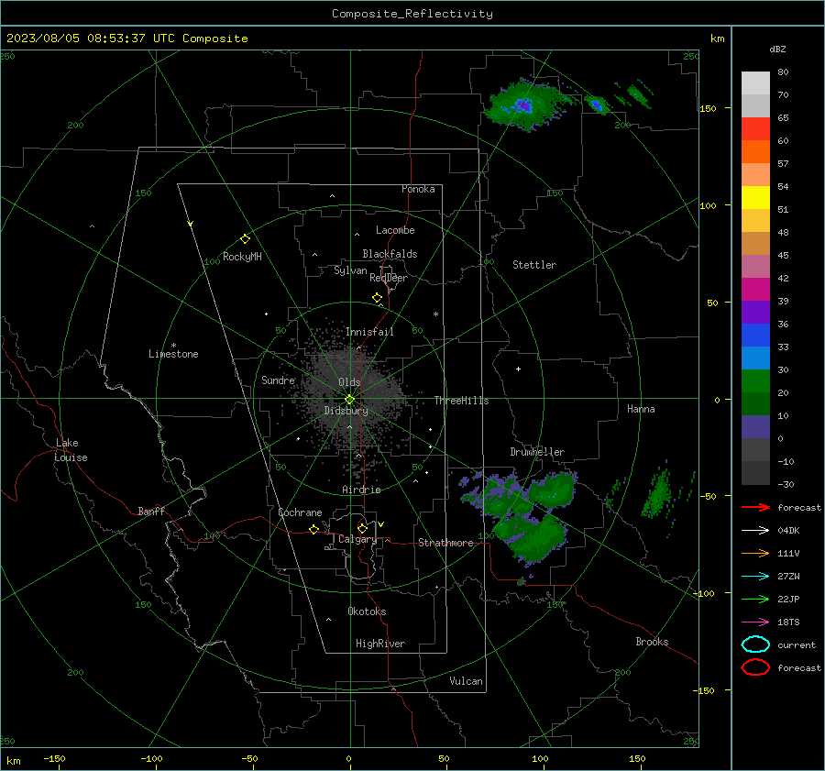This screenshot has height=771, width=825.
Task: Click the ThreeHills town label
Action: [x=461, y=401]
